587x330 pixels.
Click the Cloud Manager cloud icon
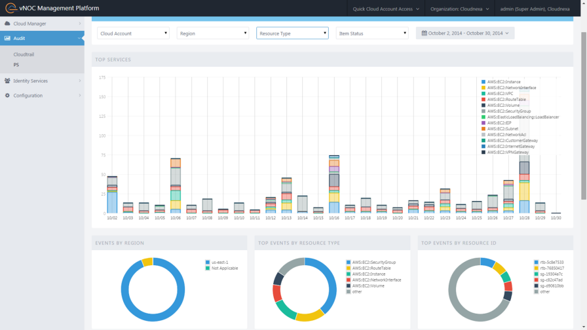coord(7,24)
